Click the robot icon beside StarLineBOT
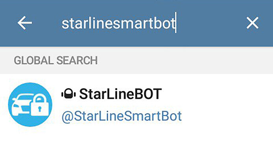The height and width of the screenshot is (157, 273). 68,94
